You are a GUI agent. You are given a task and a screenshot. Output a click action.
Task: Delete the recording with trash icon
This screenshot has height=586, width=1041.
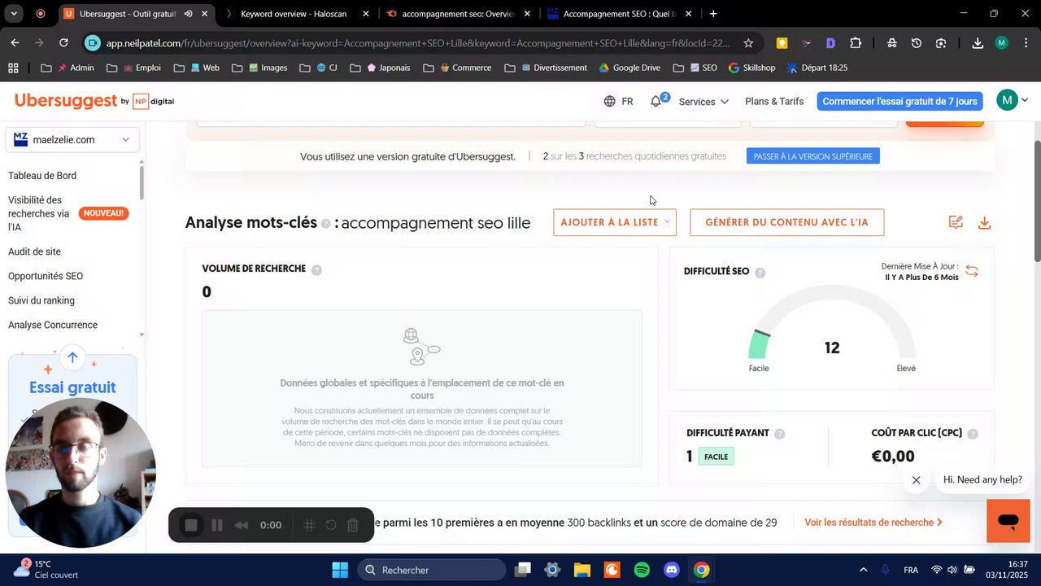(x=353, y=526)
